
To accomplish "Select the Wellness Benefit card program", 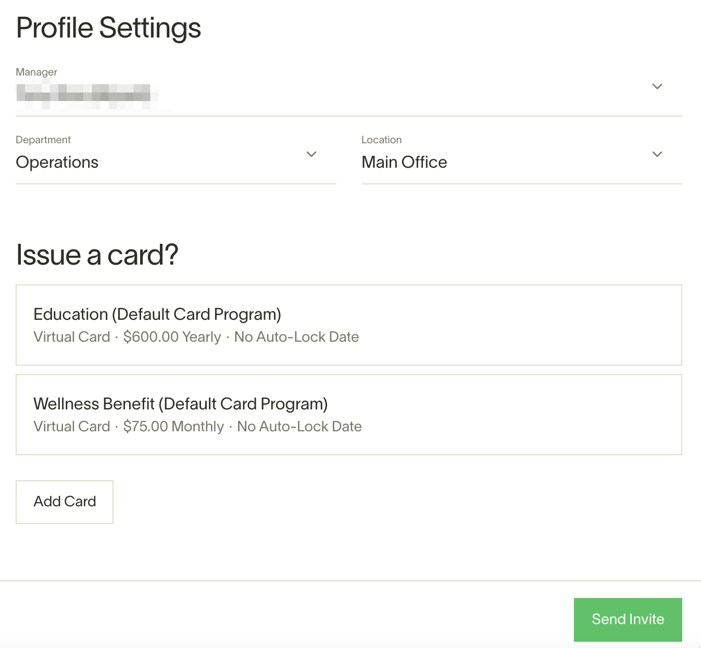I will [348, 415].
